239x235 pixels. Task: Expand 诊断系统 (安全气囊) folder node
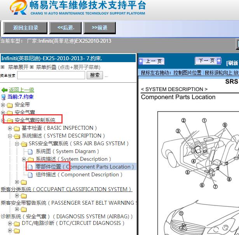17,209
